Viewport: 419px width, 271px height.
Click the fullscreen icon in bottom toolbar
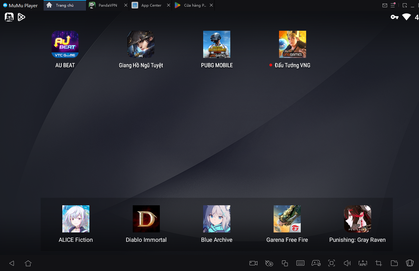(331, 263)
